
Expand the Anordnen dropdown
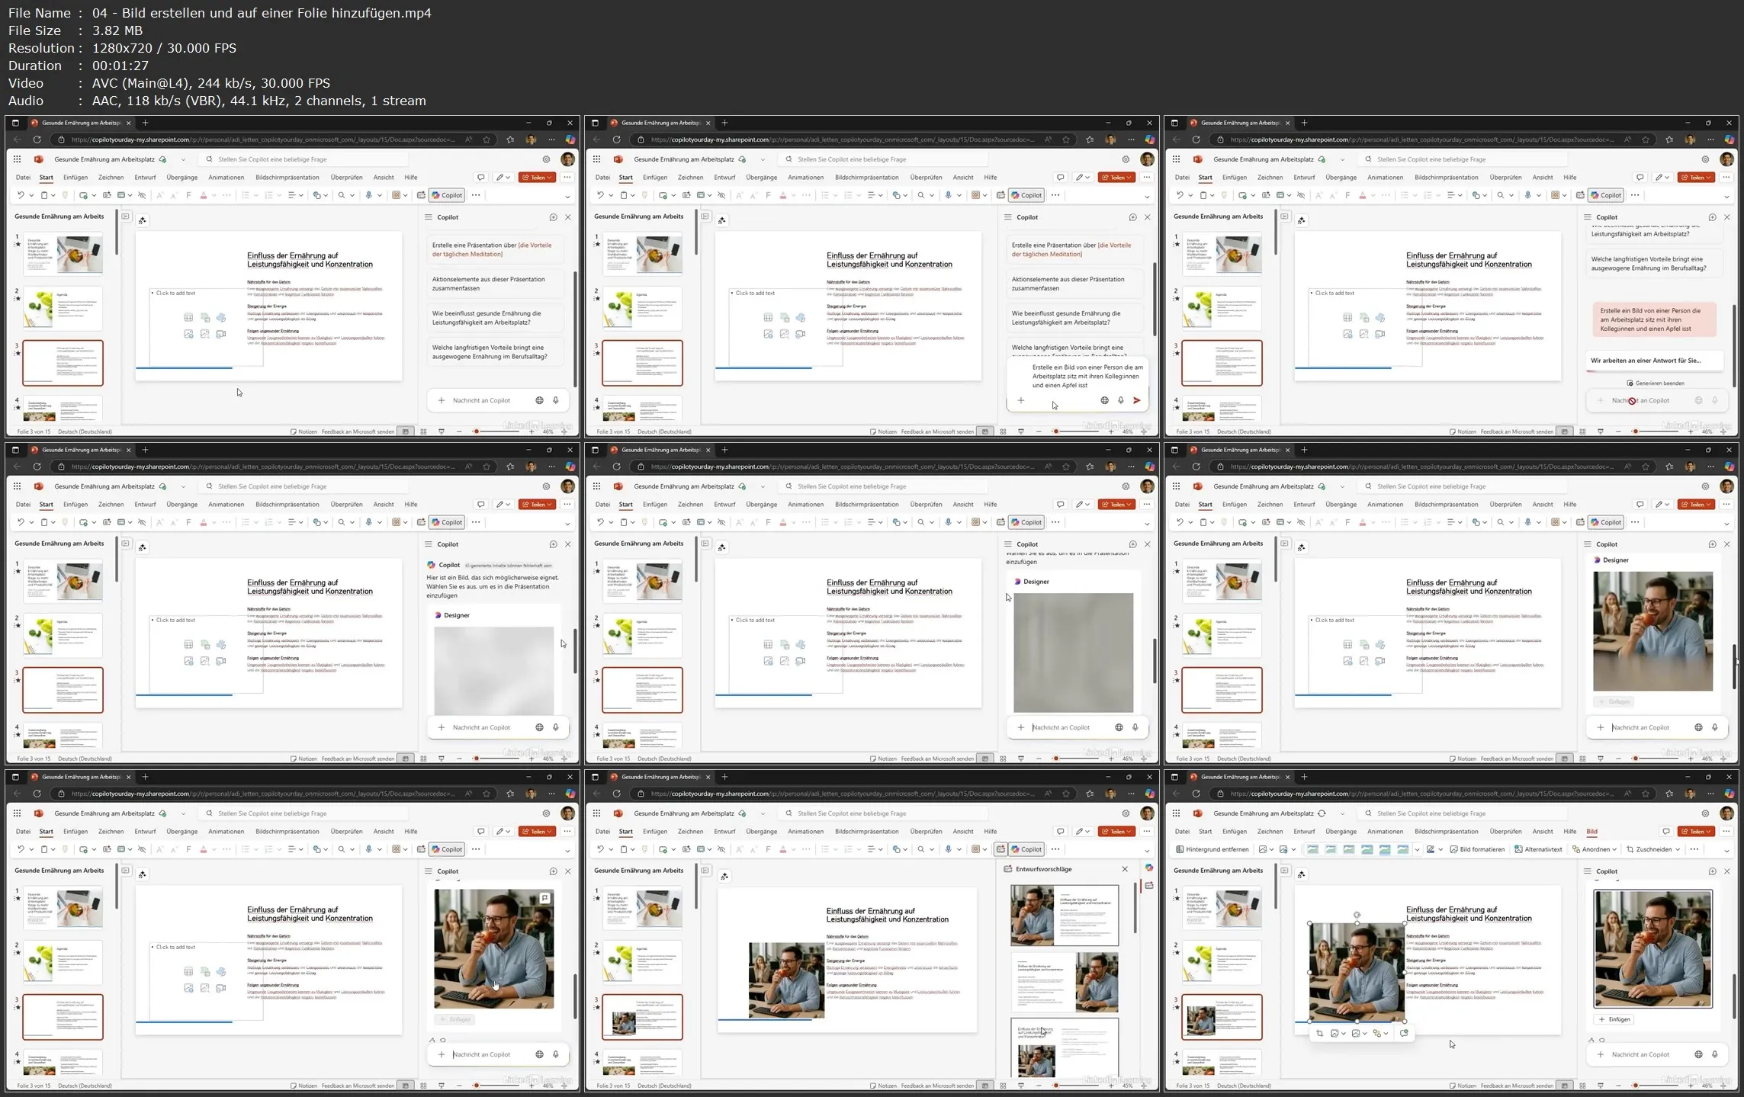(1595, 849)
